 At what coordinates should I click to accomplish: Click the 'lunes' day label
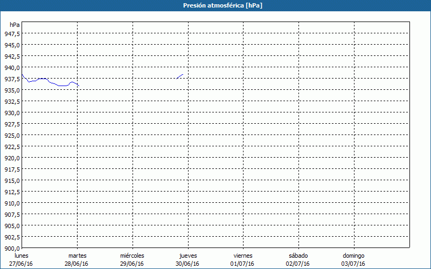(22, 256)
